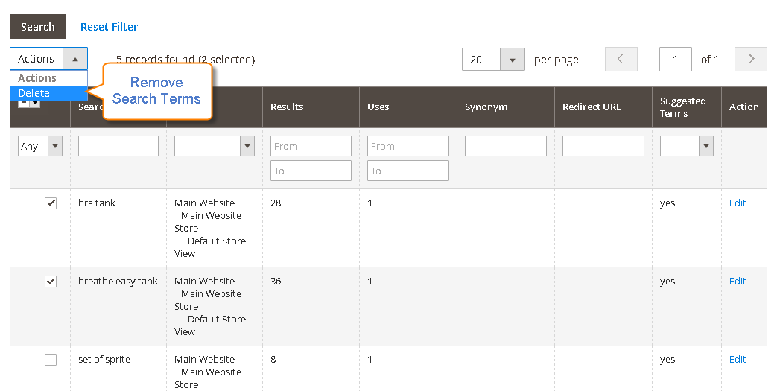Open the store filter dropdown arrow
This screenshot has height=391, width=777.
coord(247,146)
